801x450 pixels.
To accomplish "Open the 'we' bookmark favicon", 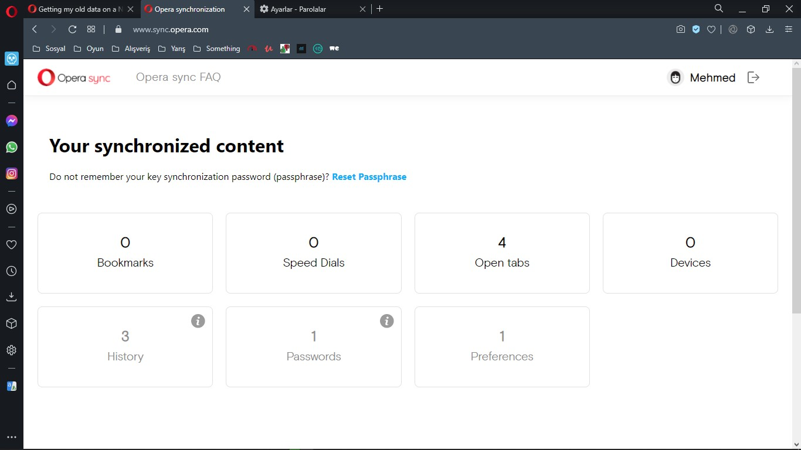I will (x=334, y=49).
